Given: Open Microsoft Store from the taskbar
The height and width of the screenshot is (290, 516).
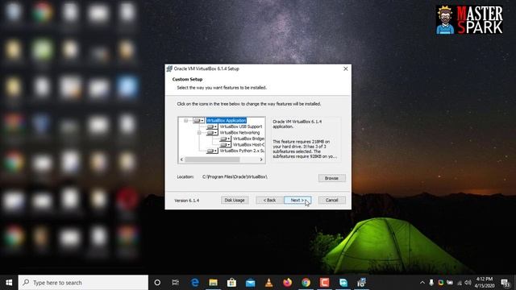Looking at the screenshot, I should (231, 283).
